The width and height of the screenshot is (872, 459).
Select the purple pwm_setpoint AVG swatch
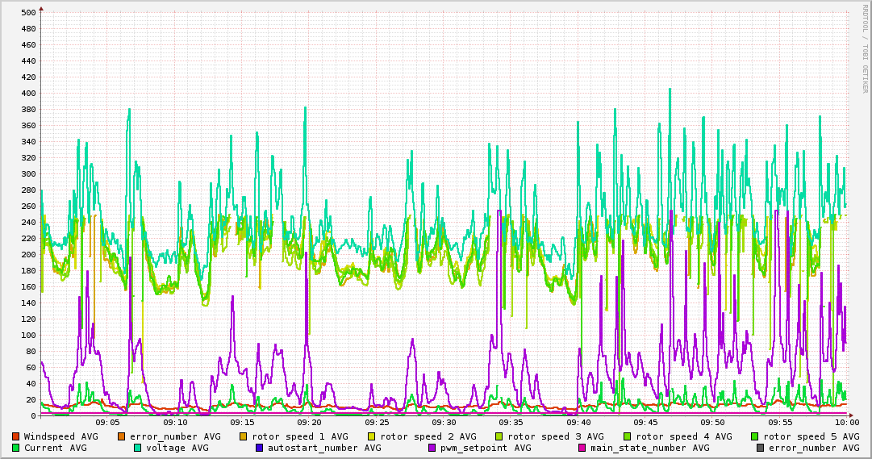click(x=432, y=448)
